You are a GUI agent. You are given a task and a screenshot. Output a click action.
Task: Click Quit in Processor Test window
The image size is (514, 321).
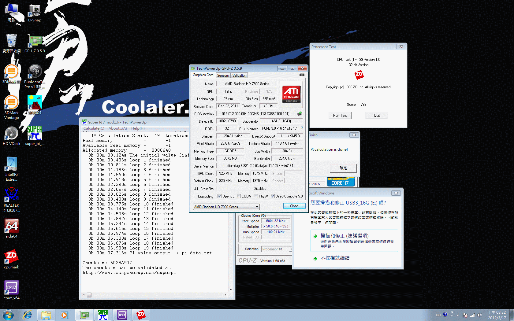(377, 116)
